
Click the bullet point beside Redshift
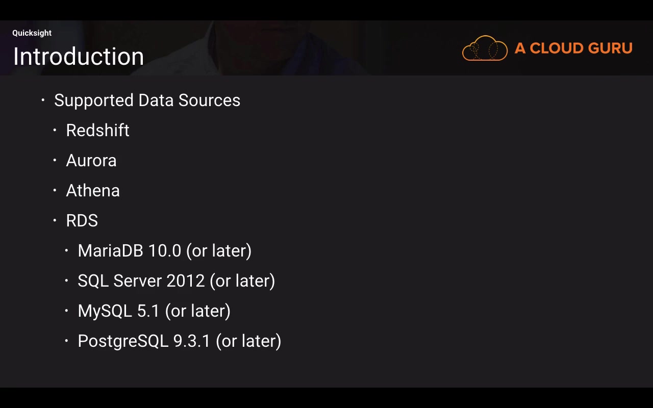(55, 130)
